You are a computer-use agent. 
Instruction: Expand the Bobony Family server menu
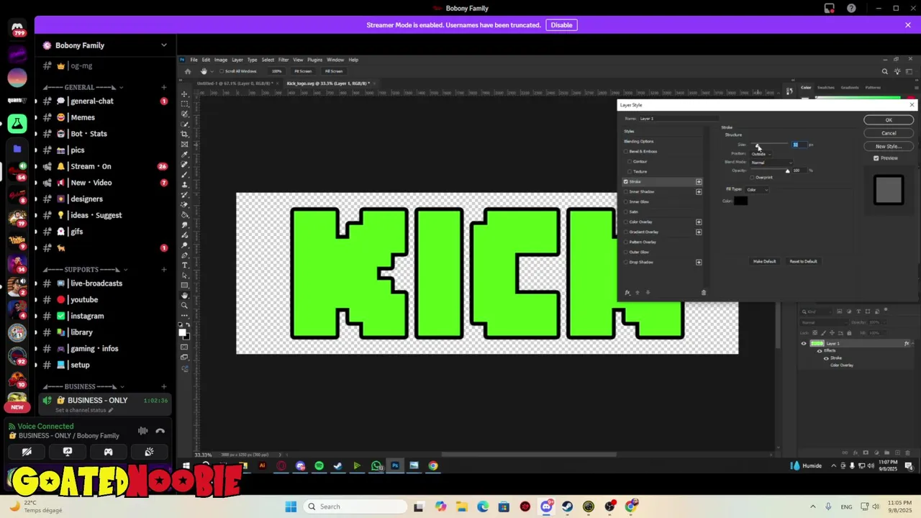click(164, 45)
